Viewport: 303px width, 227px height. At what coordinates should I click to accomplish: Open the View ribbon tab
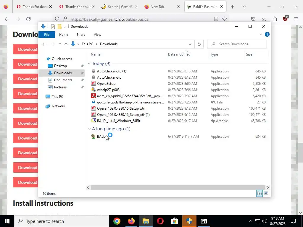pyautogui.click(x=97, y=35)
